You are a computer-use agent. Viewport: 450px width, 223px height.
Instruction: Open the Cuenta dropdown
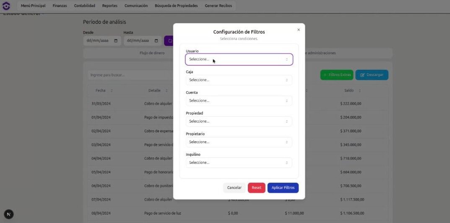pos(239,101)
